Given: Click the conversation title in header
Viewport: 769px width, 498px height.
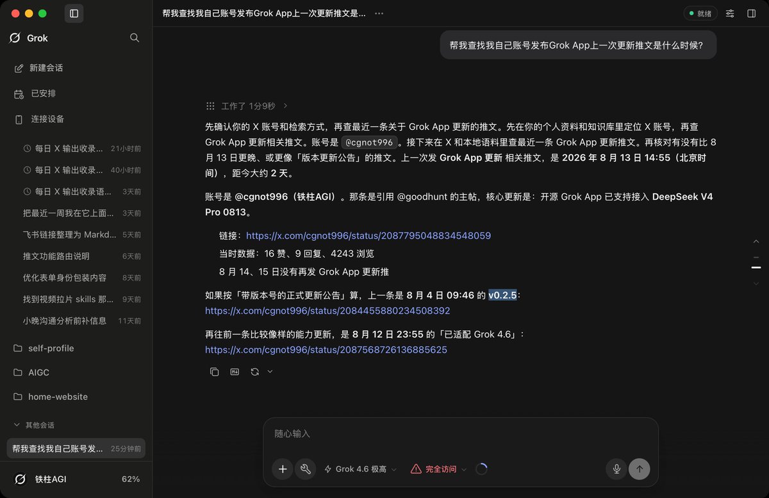Looking at the screenshot, I should click(264, 13).
